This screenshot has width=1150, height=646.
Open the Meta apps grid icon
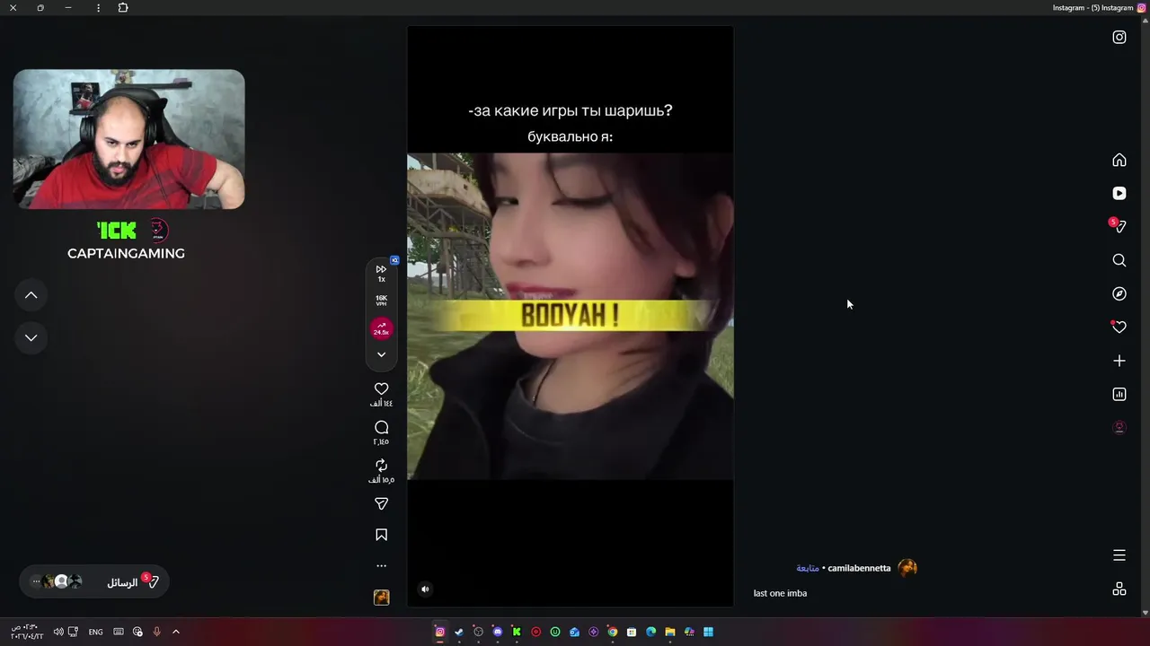(1119, 589)
